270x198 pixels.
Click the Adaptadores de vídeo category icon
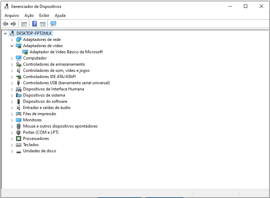pos(19,46)
